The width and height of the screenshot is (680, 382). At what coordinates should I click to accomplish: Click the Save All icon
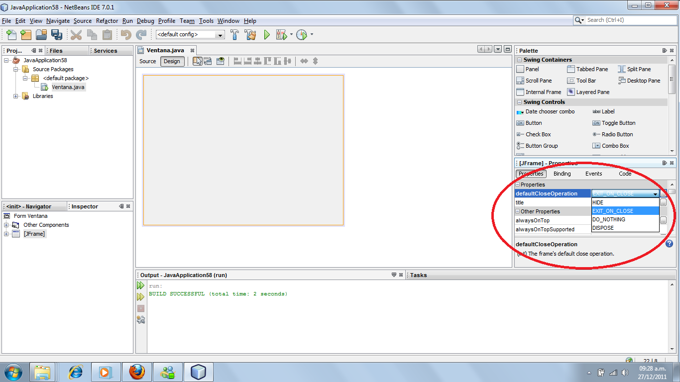[x=57, y=34]
